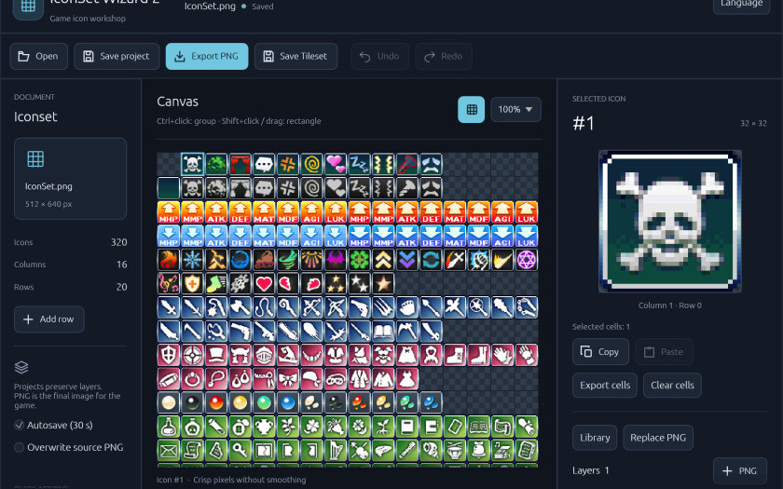Select the harp instrument icon cell

click(336, 451)
